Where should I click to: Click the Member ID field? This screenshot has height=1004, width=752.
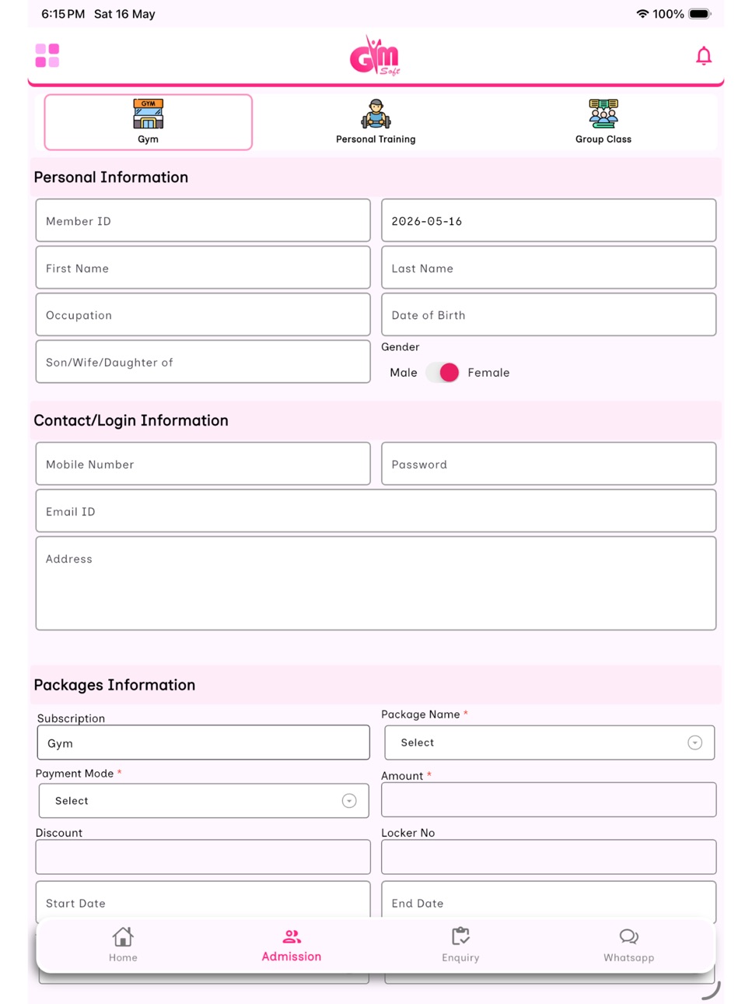click(203, 220)
